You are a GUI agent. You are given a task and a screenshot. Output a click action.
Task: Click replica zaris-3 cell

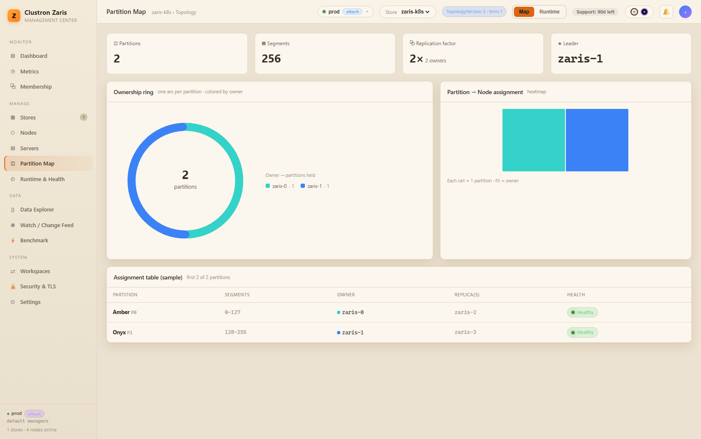[x=465, y=332]
